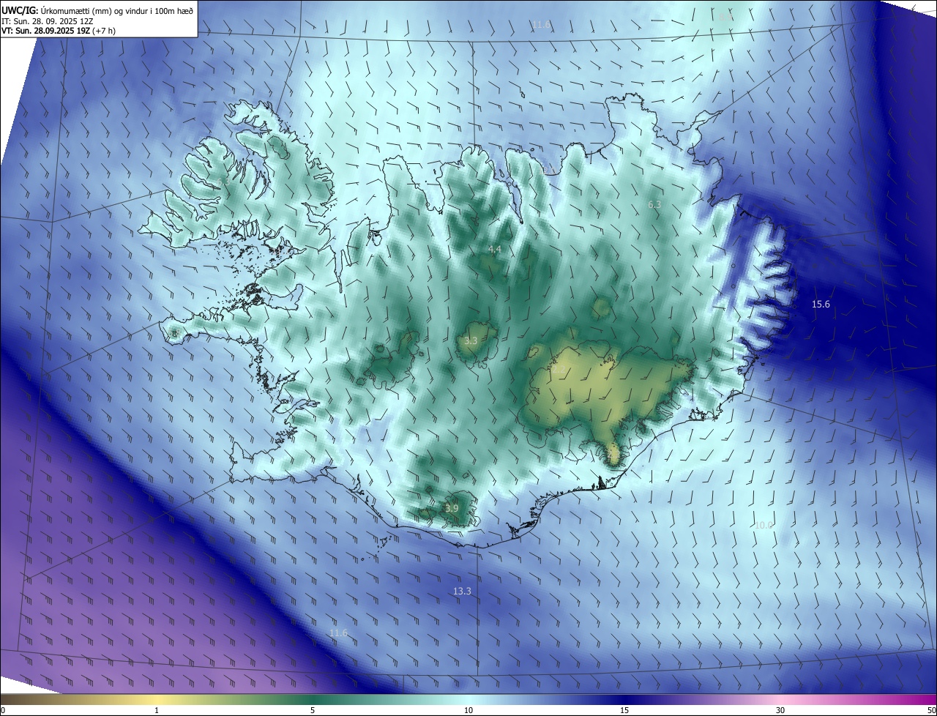Click the 6.3 value over northeast Iceland

click(654, 204)
